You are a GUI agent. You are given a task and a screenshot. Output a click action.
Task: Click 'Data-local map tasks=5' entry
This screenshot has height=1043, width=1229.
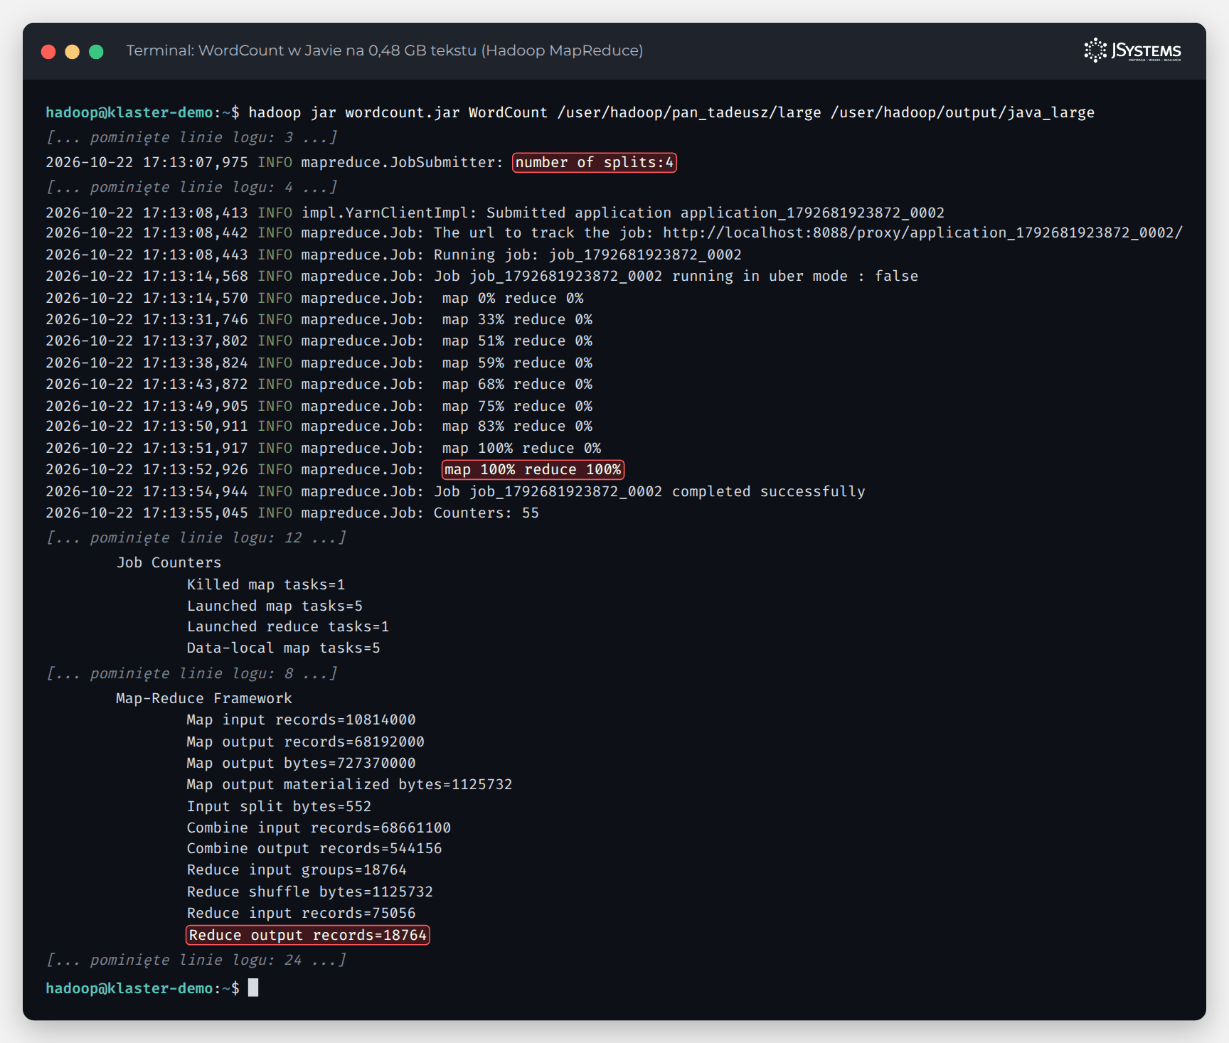click(x=283, y=648)
